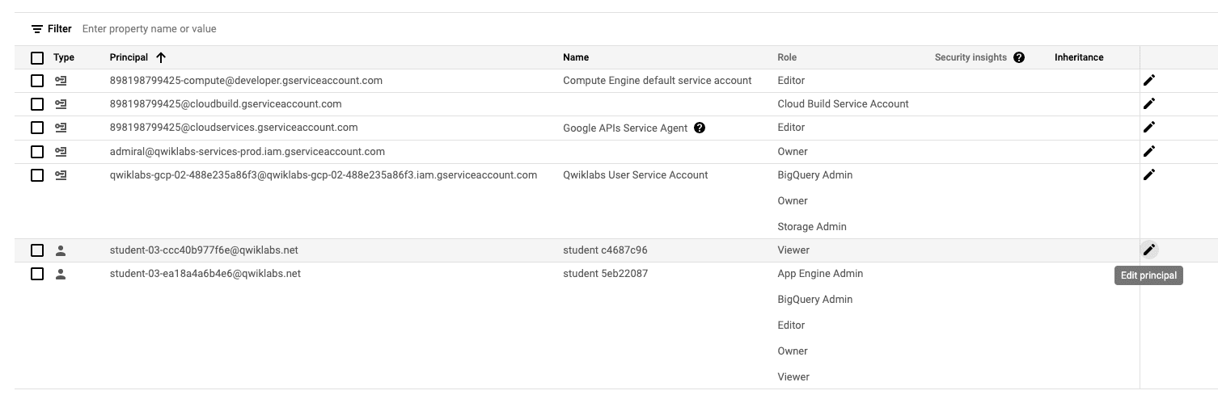The image size is (1218, 399).
Task: Toggle Principal column sort arrow
Action: tap(161, 57)
